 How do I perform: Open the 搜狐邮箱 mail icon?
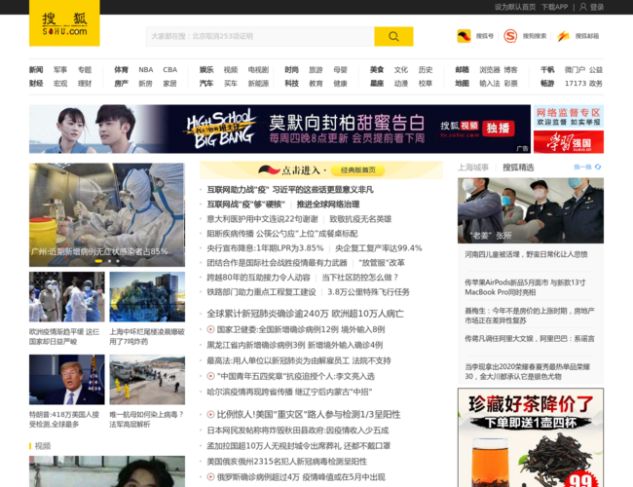564,36
